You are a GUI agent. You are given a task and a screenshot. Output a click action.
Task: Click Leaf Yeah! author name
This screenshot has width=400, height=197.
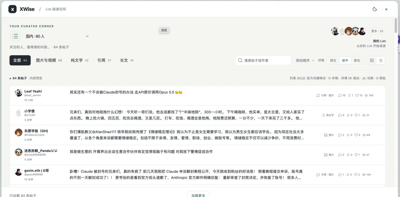tap(33, 91)
